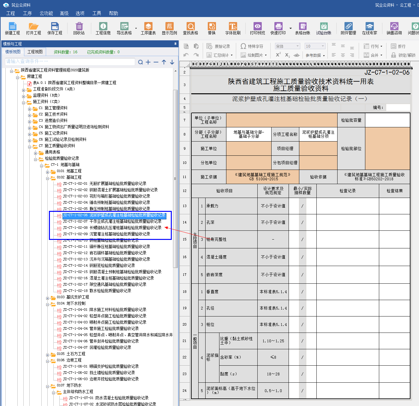Open 工序建表 process table builder
The width and height of the screenshot is (419, 406).
(148, 28)
